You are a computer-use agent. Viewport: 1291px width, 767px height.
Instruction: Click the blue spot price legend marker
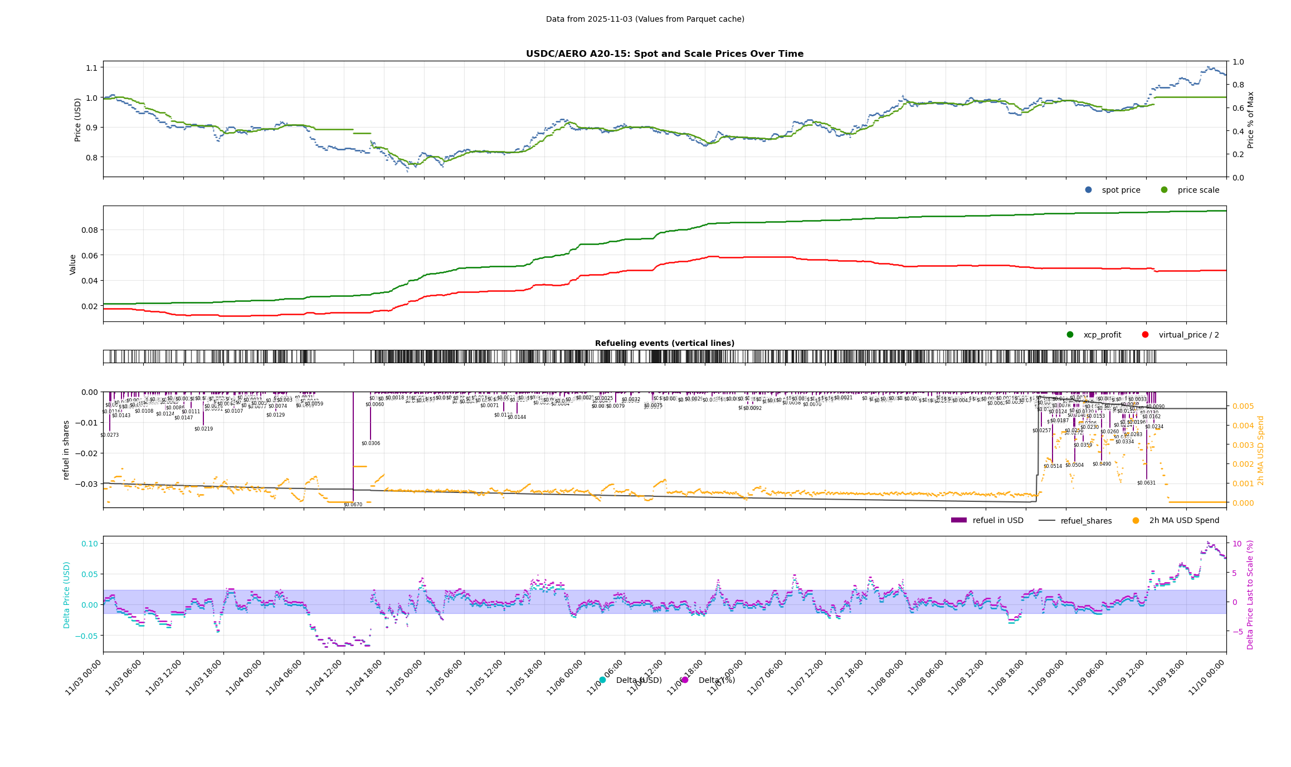point(1088,190)
